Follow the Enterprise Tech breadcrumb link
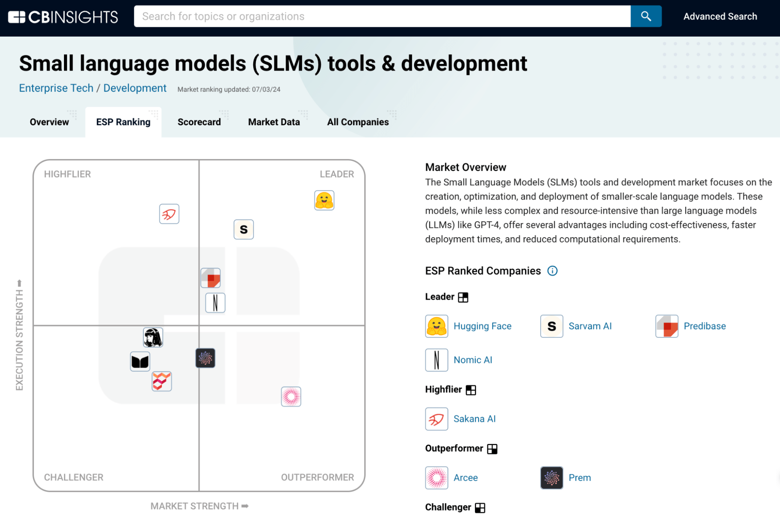 56,88
